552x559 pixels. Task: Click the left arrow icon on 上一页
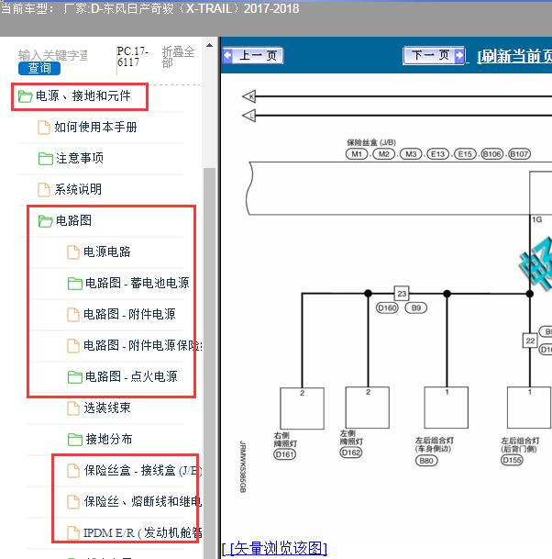click(228, 56)
